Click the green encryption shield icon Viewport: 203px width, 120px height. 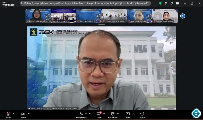pyautogui.click(x=160, y=3)
